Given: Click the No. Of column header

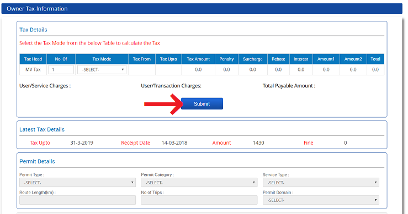Looking at the screenshot, I should [x=61, y=59].
